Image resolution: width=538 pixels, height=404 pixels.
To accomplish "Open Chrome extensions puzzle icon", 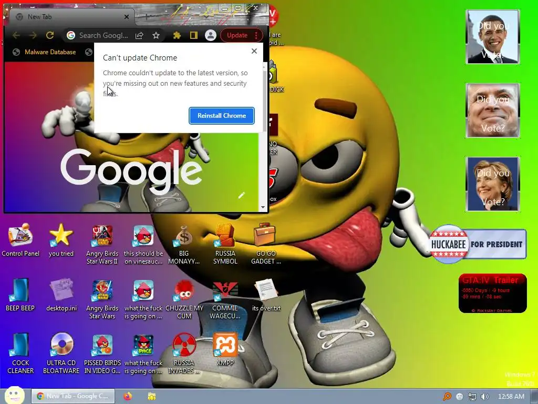I will pyautogui.click(x=177, y=35).
